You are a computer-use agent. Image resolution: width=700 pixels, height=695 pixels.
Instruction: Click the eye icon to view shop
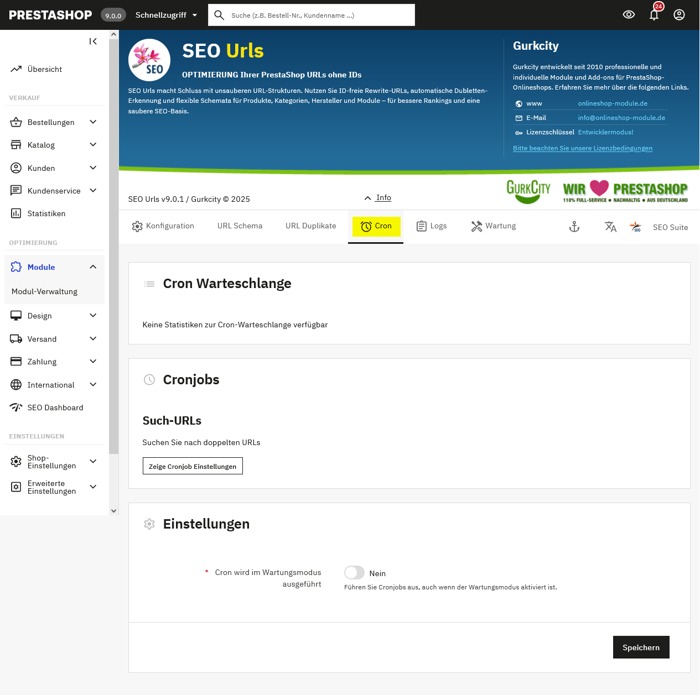click(x=629, y=15)
